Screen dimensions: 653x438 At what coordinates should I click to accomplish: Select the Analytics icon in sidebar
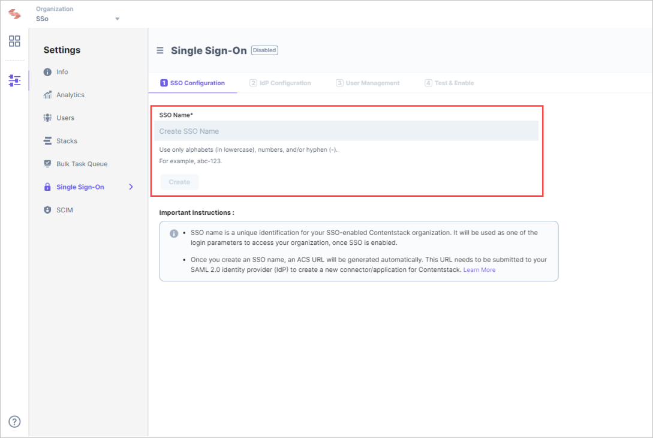click(47, 94)
